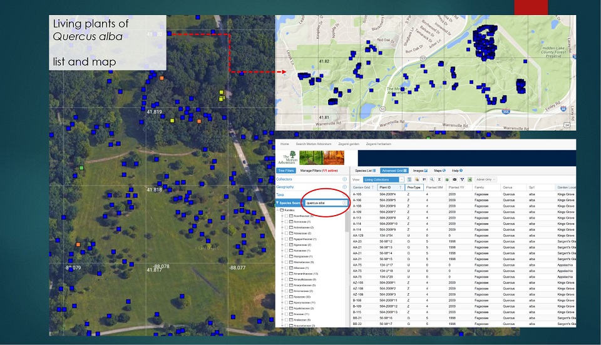Expand the Geography filter section
The height and width of the screenshot is (345, 601).
click(x=344, y=187)
